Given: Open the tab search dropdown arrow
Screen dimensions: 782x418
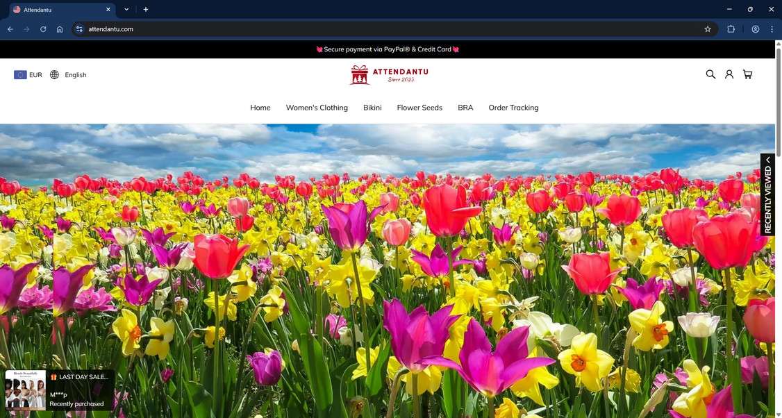Looking at the screenshot, I should (126, 10).
